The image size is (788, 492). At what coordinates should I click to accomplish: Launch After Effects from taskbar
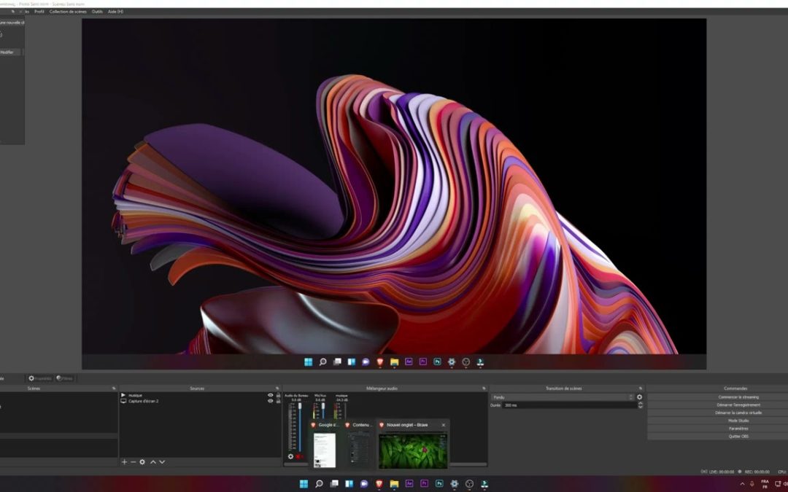[409, 484]
